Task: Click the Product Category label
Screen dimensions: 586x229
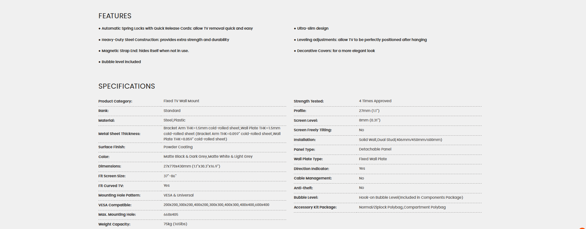Action: tap(115, 101)
